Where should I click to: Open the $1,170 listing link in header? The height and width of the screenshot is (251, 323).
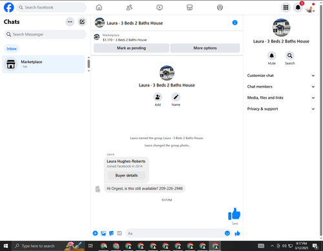[125, 40]
